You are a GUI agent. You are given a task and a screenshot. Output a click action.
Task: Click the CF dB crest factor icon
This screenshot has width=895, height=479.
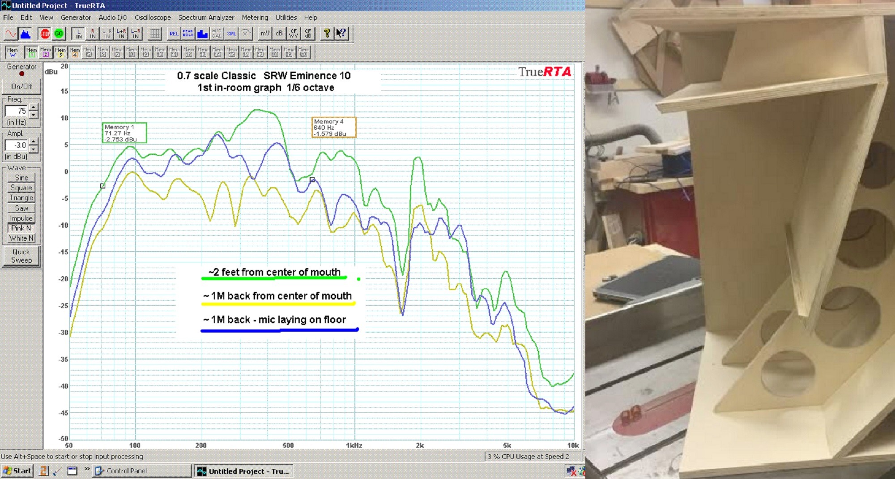pos(308,34)
